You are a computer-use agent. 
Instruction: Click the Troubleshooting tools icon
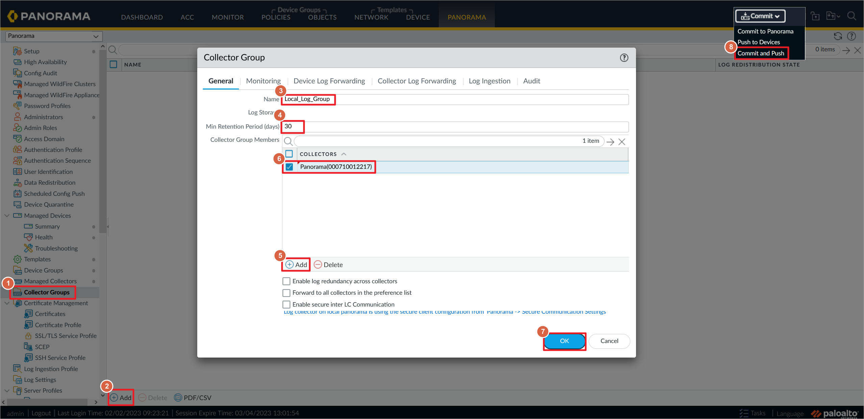[28, 248]
